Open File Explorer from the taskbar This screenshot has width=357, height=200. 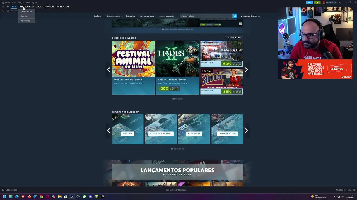[60, 197]
